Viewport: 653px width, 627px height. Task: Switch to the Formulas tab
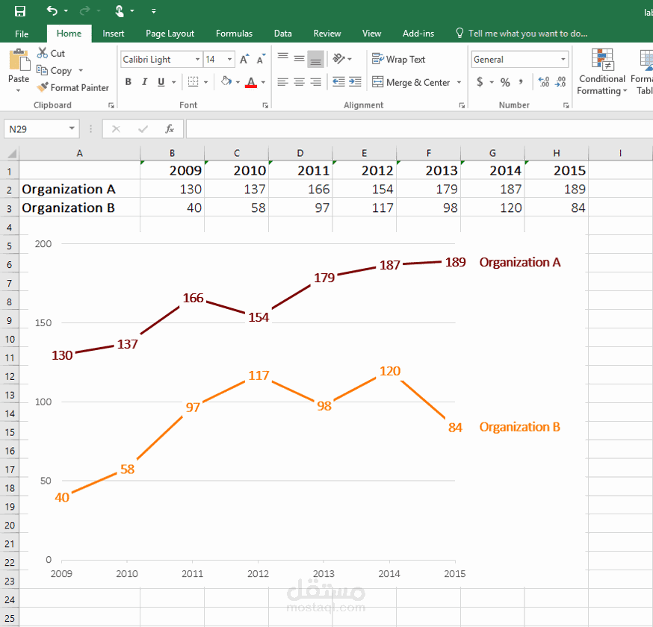(234, 34)
